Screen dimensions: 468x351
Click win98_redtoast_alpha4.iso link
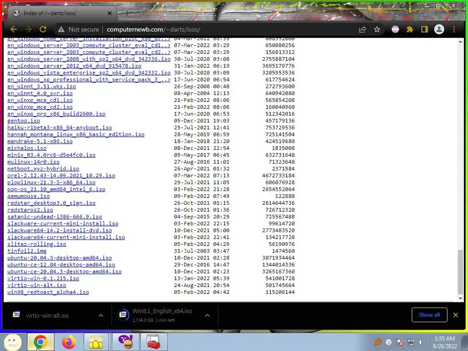[48, 292]
